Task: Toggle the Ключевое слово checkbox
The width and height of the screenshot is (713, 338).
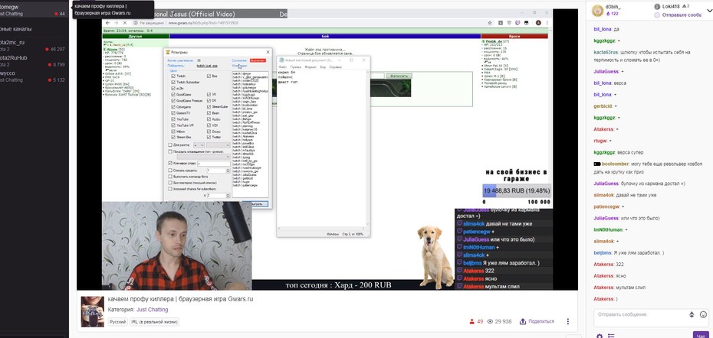Action: [170, 164]
